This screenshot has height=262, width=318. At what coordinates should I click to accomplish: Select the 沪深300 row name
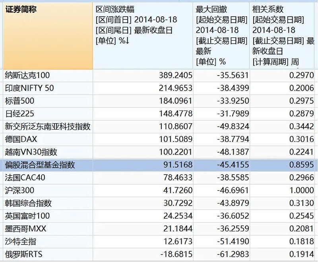coord(19,190)
